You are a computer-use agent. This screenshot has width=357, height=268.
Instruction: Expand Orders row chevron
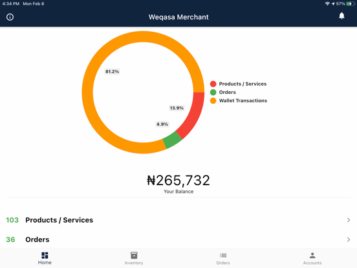pos(349,240)
